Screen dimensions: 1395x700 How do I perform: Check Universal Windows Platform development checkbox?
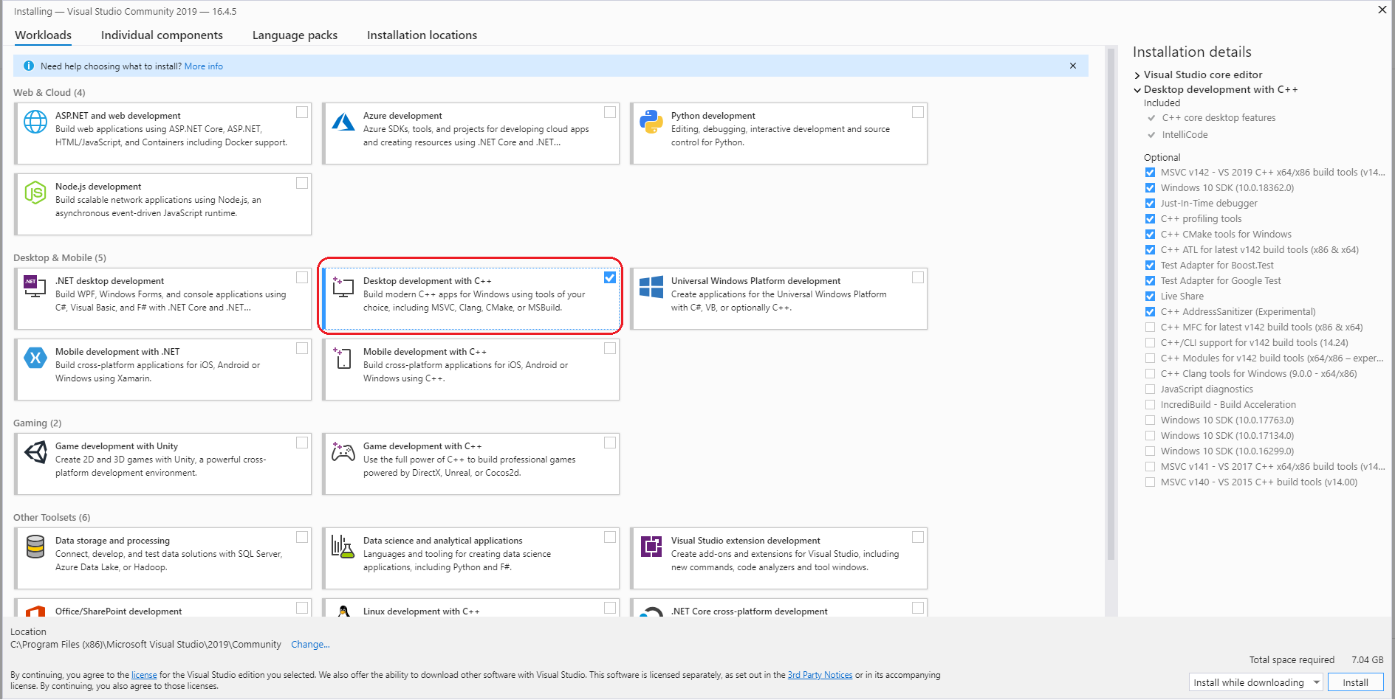pyautogui.click(x=918, y=277)
